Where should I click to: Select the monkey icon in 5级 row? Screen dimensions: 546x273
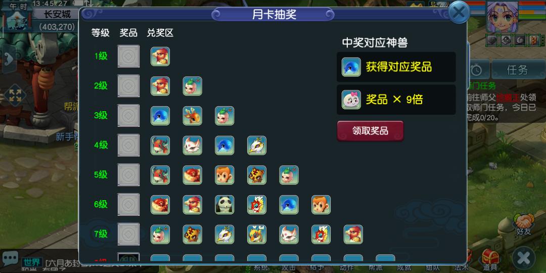[224, 175]
